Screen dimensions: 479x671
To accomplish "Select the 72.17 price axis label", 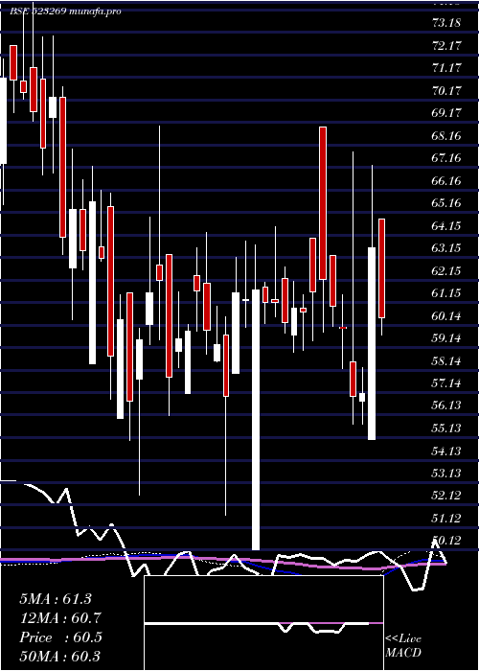I will click(446, 45).
